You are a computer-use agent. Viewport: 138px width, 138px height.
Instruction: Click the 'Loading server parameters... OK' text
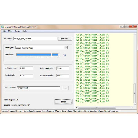pos(17,105)
